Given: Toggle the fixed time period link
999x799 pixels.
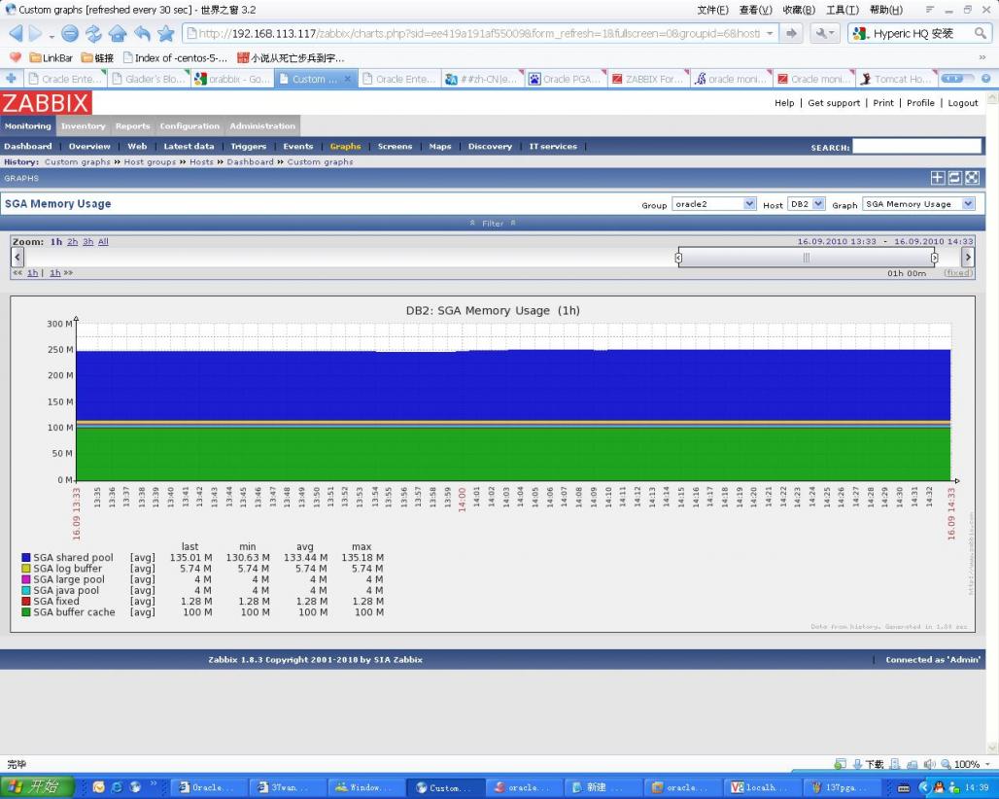Looking at the screenshot, I should [x=957, y=273].
